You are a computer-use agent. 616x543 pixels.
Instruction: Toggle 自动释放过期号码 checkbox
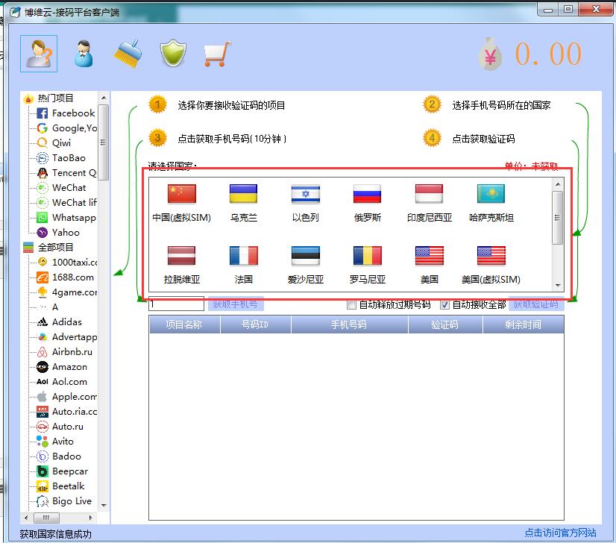point(351,304)
